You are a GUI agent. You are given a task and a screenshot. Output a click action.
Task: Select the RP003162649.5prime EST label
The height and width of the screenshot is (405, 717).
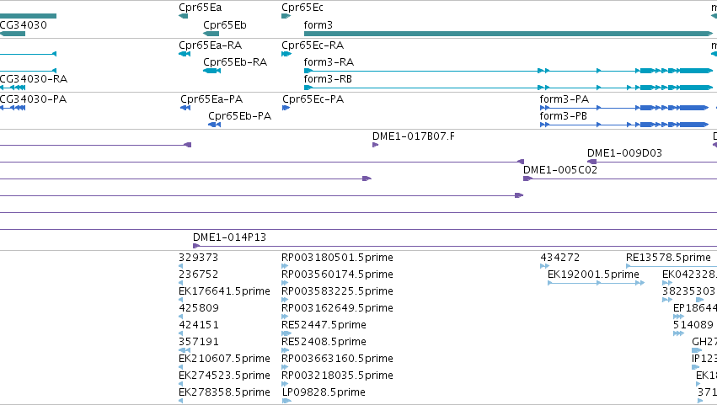[x=338, y=308]
